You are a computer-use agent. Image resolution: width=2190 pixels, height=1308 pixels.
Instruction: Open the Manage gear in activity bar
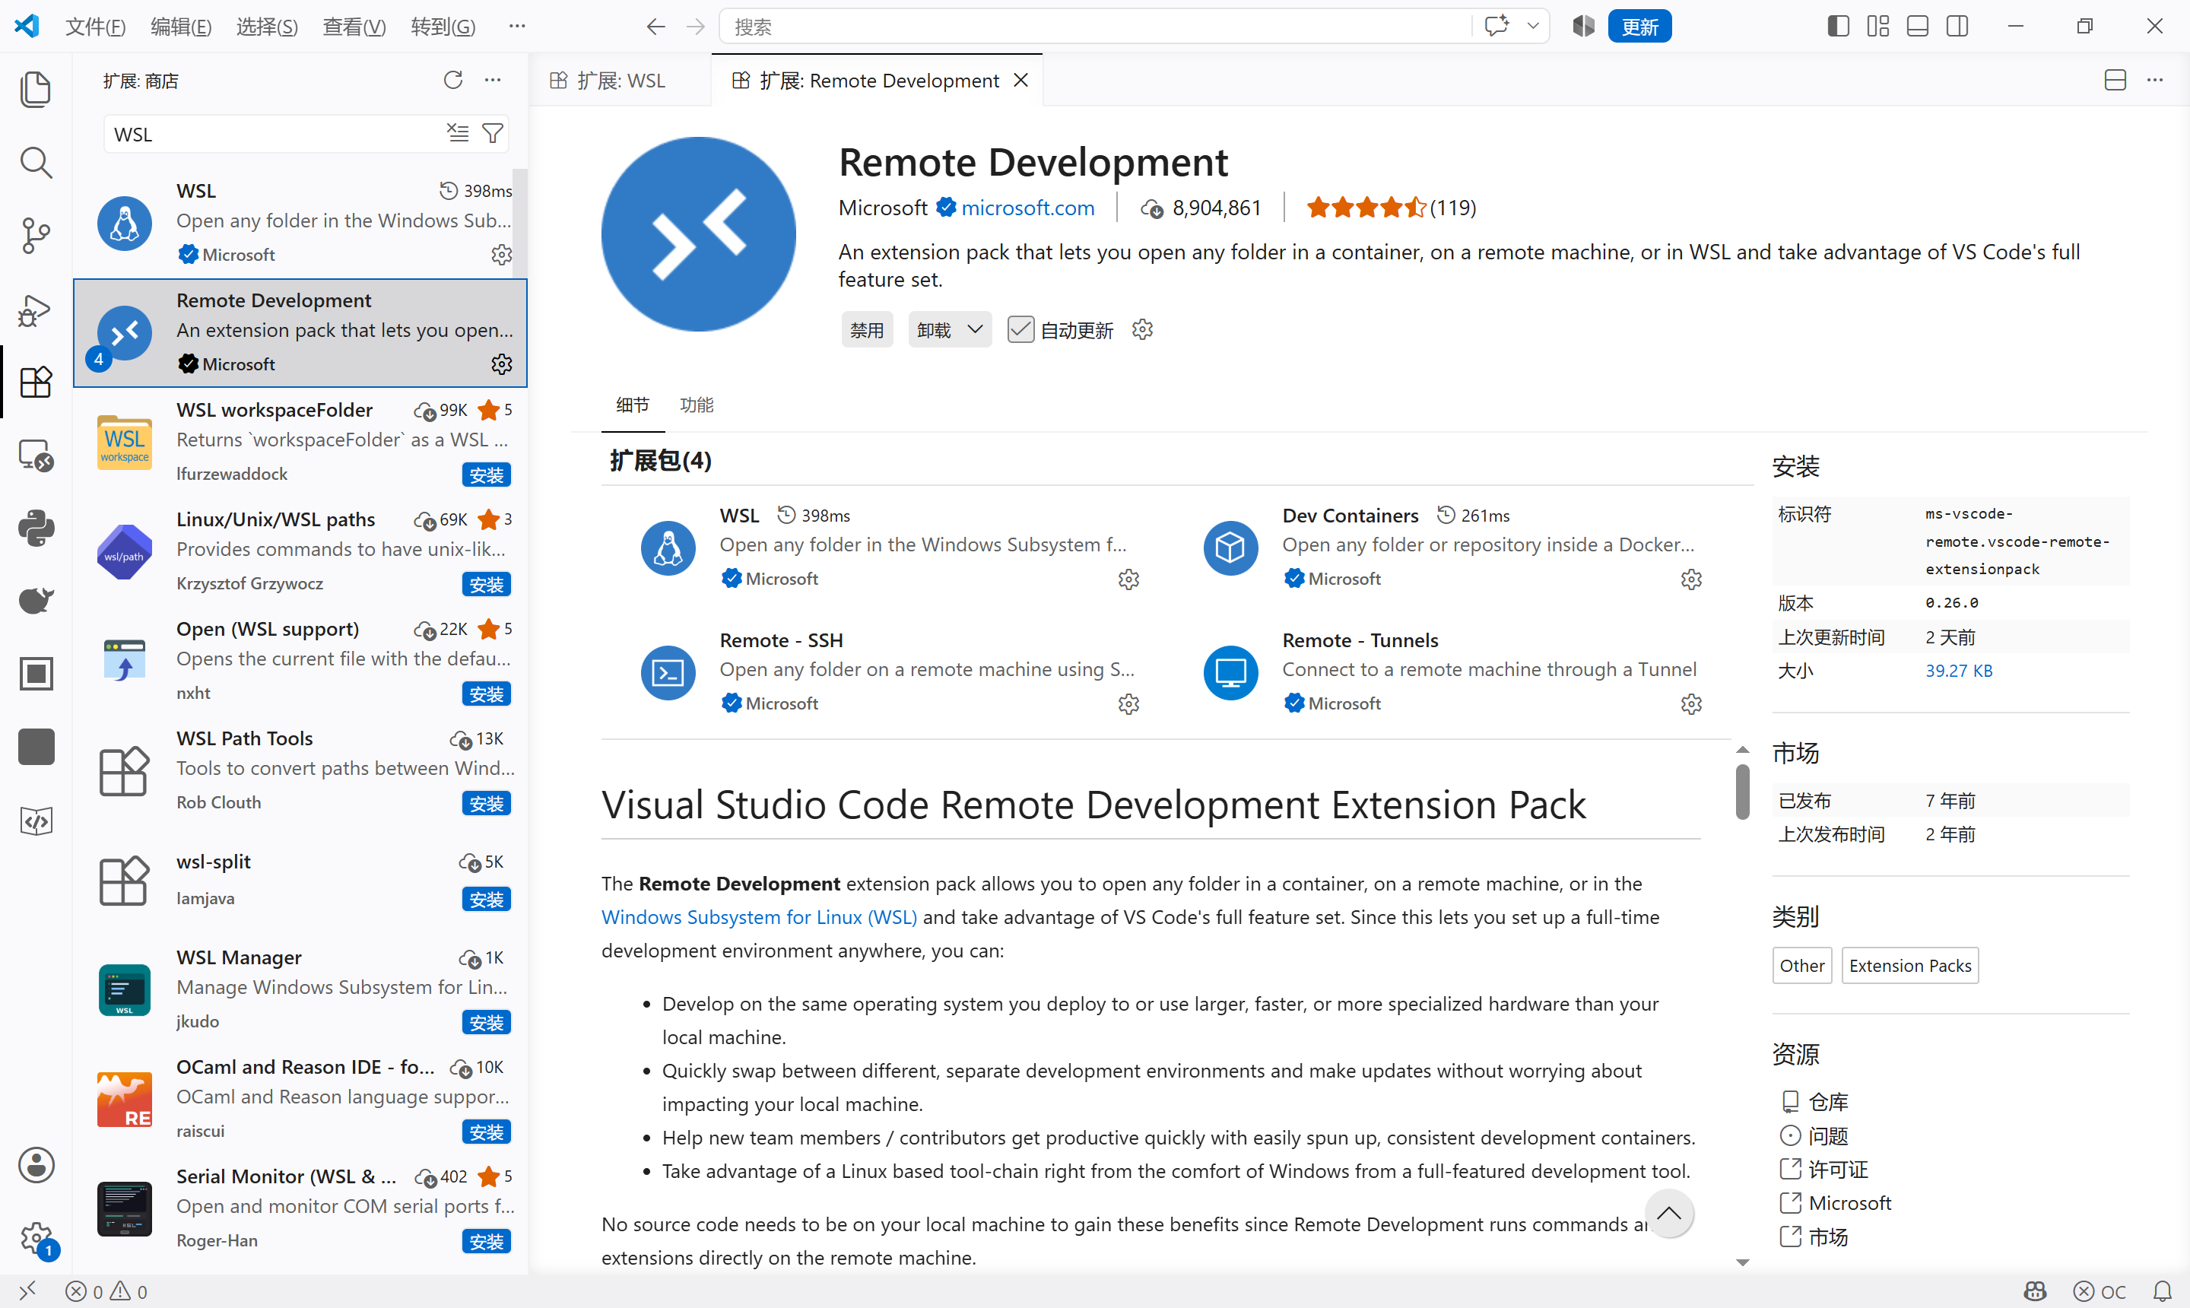coord(36,1238)
